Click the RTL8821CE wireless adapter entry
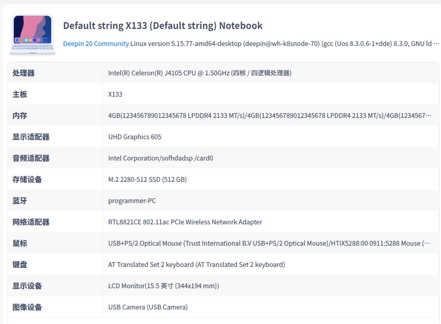 pyautogui.click(x=185, y=222)
